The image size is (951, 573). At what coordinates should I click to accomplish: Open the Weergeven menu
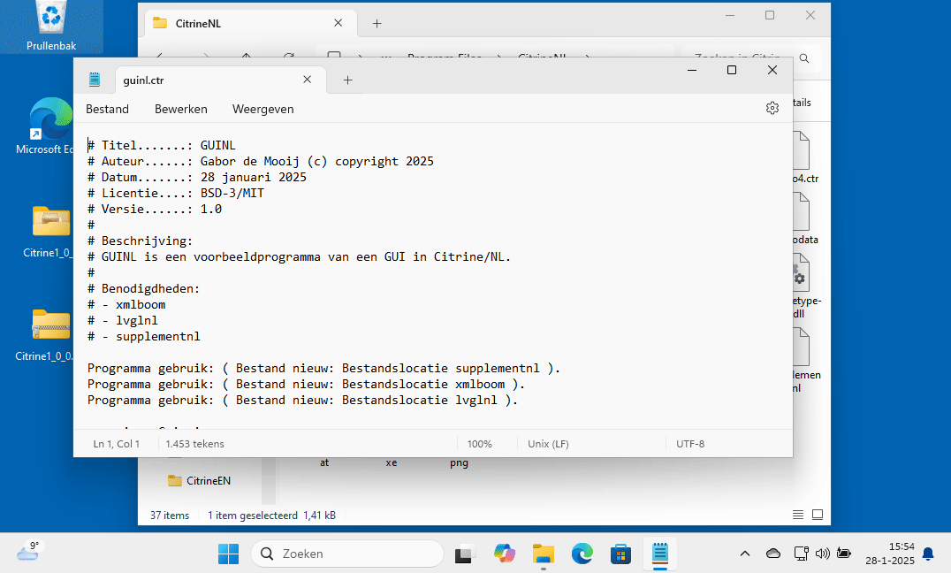(262, 109)
